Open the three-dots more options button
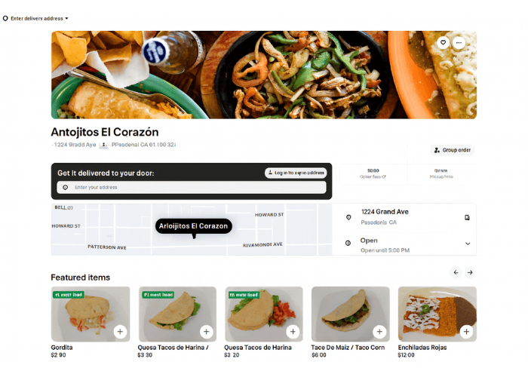The image size is (528, 377). pos(459,43)
